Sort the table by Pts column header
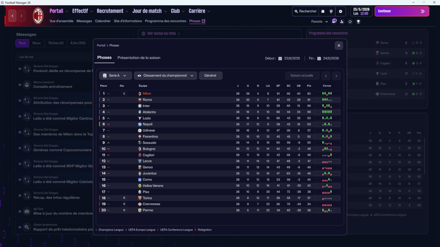 click(x=309, y=86)
